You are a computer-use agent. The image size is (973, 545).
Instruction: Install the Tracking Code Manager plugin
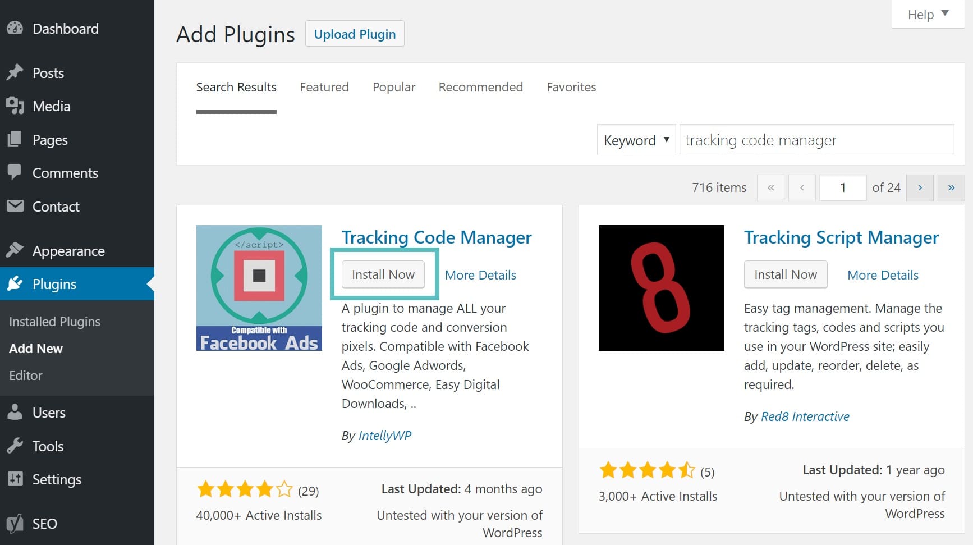click(383, 274)
